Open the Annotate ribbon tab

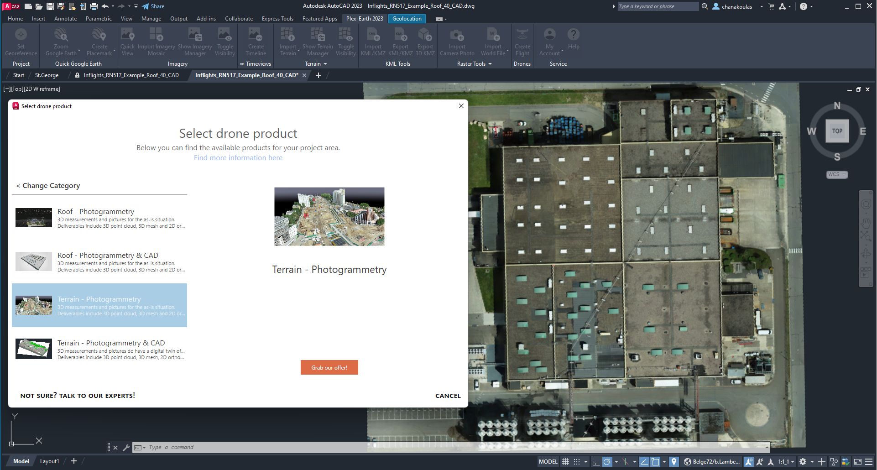pos(65,19)
